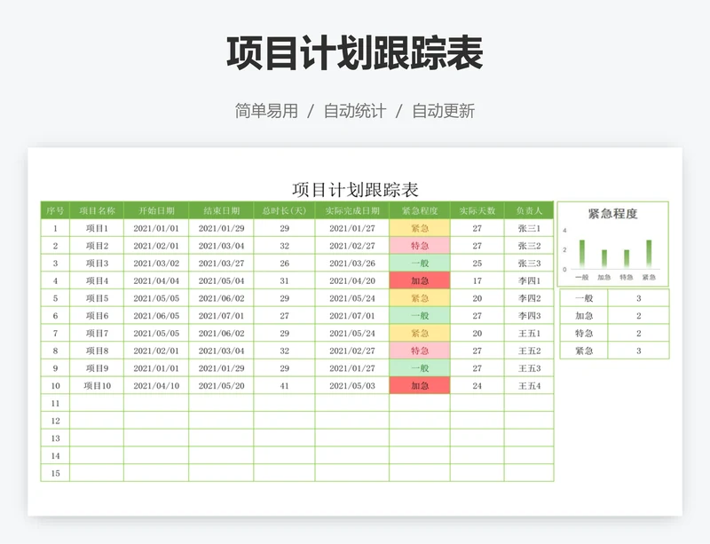This screenshot has width=710, height=544.
Task: Click the 开始日期 column header
Action: (x=156, y=210)
